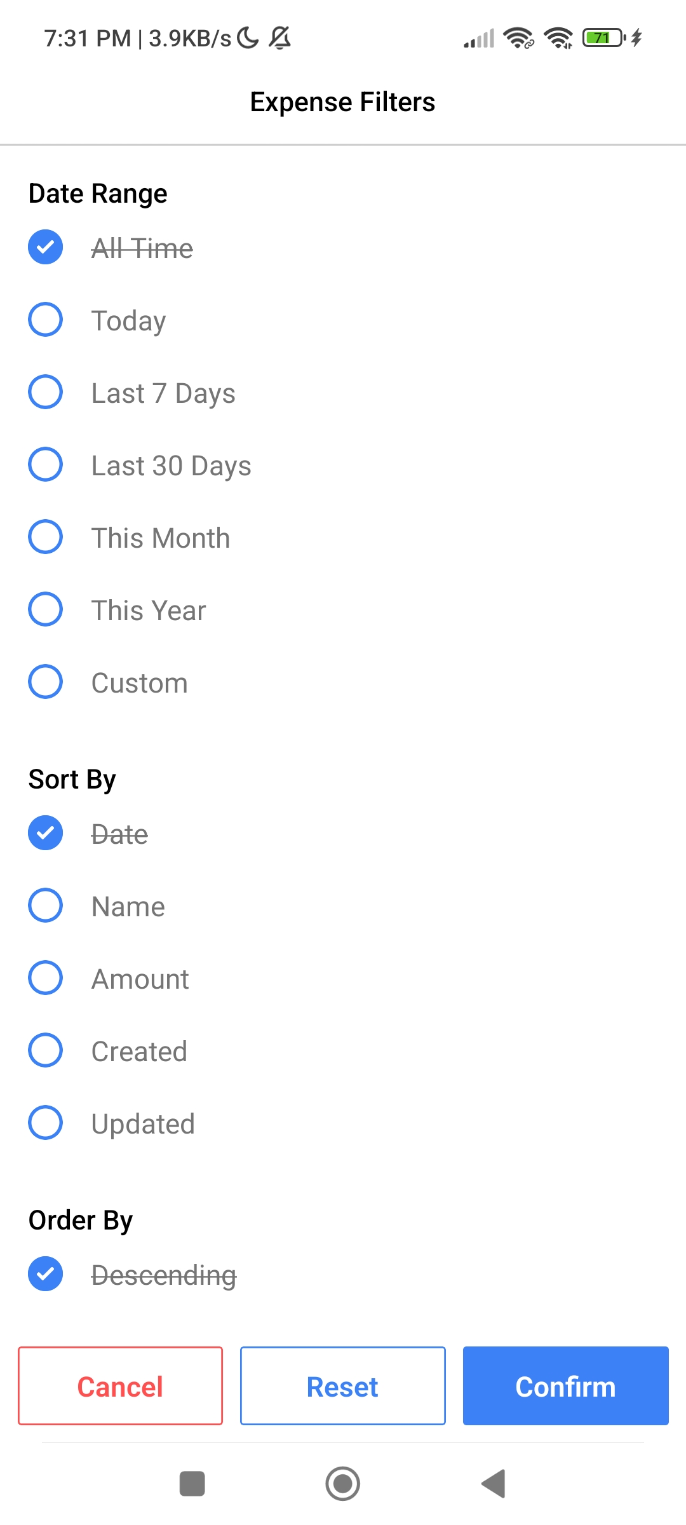Choose Today as the date range
The height and width of the screenshot is (1525, 686).
click(x=46, y=320)
